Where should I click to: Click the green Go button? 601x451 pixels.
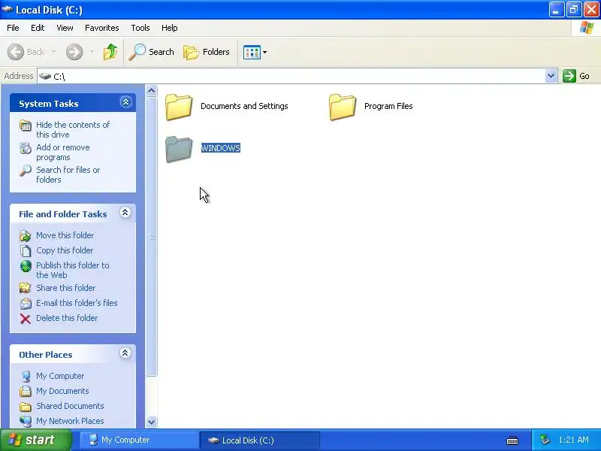[x=576, y=76]
